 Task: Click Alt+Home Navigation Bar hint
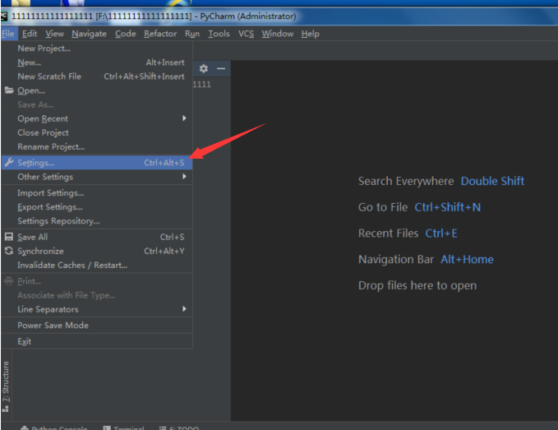point(468,259)
